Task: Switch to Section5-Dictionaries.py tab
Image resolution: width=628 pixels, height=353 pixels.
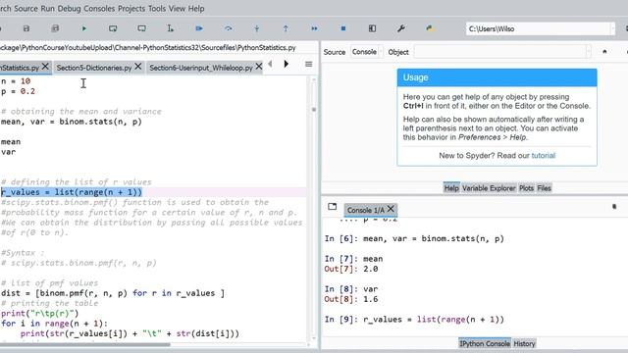Action: (94, 68)
